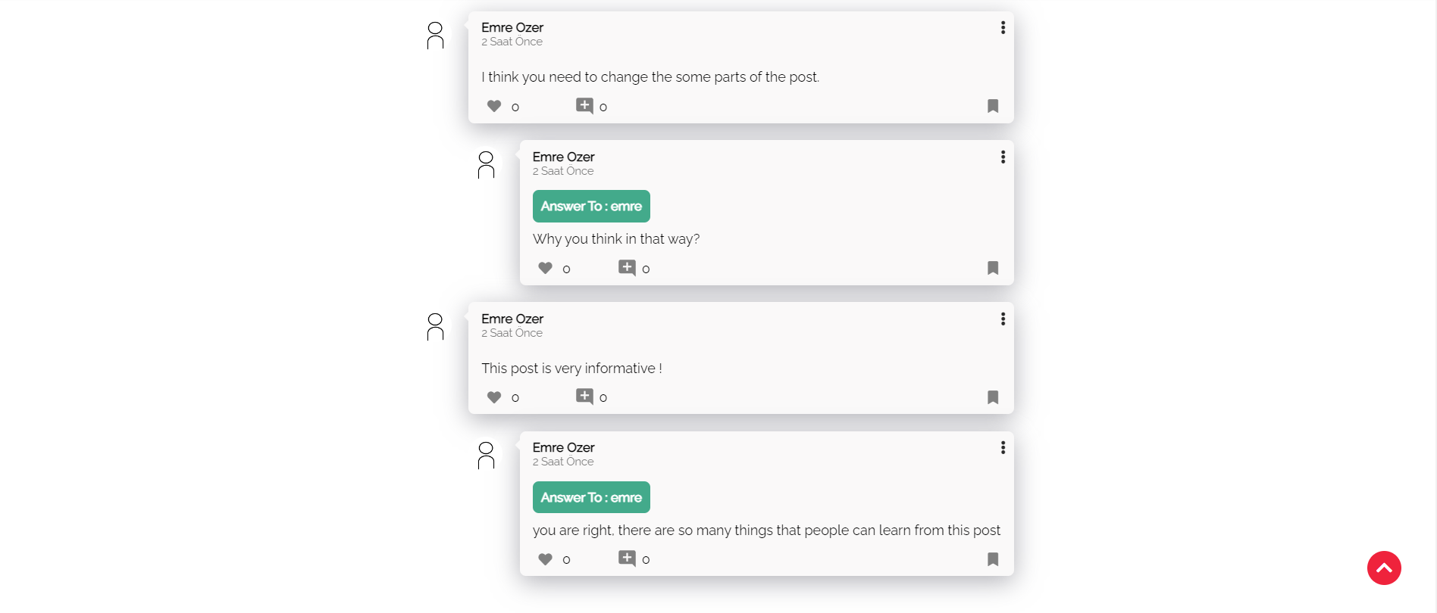Toggle the like on the informative comment
1437x613 pixels.
493,397
